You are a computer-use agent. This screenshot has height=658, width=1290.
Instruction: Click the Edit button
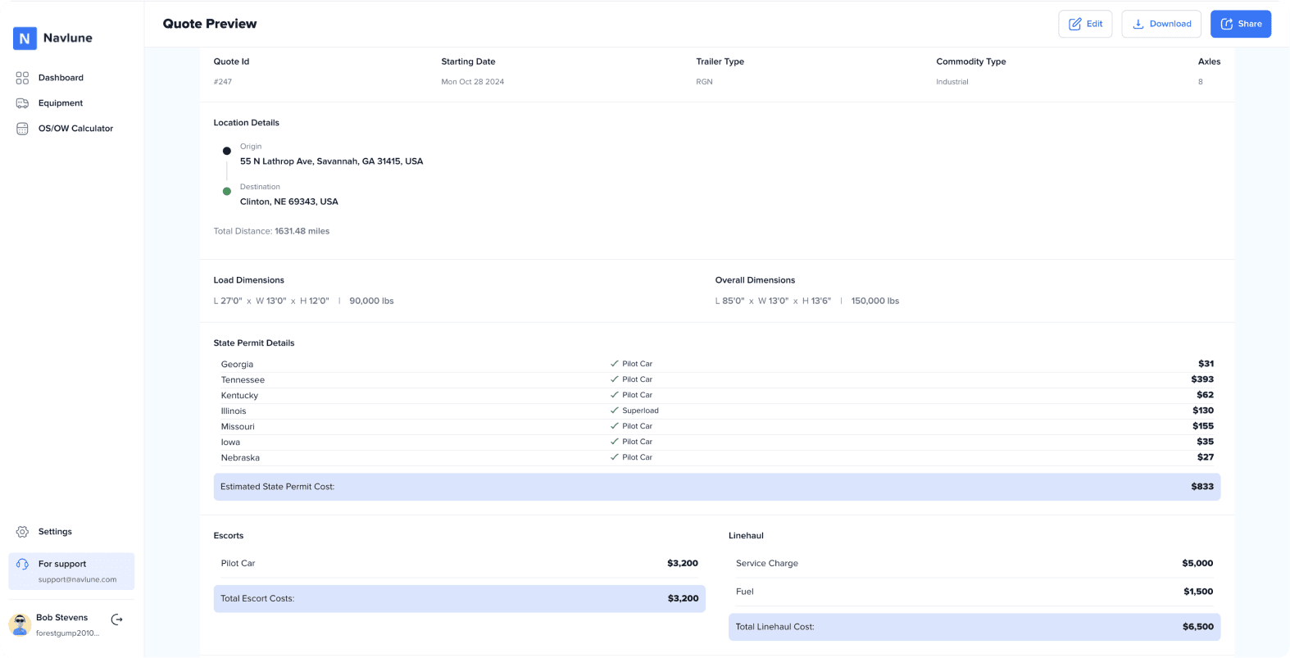[x=1085, y=24]
